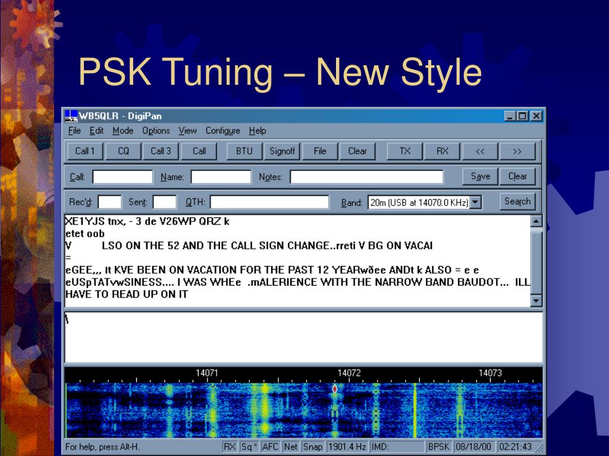609x456 pixels.
Task: Click the 02:21:43 time field
Action: (x=516, y=446)
